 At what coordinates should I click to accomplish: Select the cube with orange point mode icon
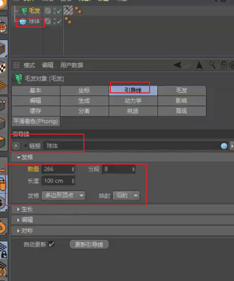click(3, 105)
